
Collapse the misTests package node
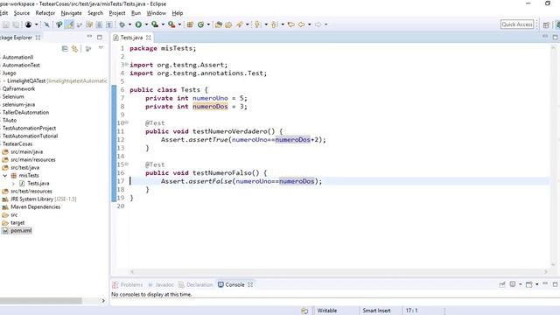(5, 175)
